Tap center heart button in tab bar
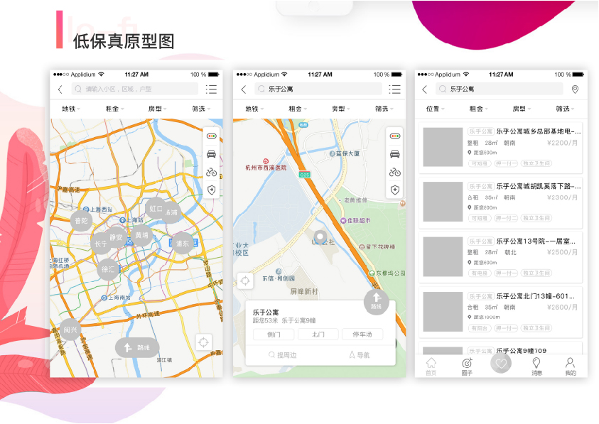The height and width of the screenshot is (424, 599). point(501,363)
